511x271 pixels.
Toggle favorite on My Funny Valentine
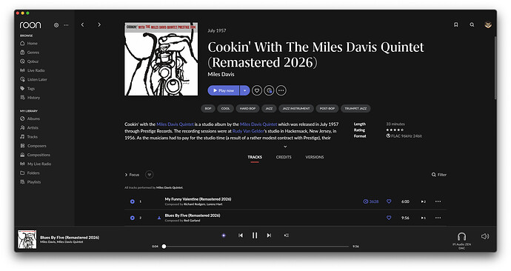pyautogui.click(x=389, y=201)
